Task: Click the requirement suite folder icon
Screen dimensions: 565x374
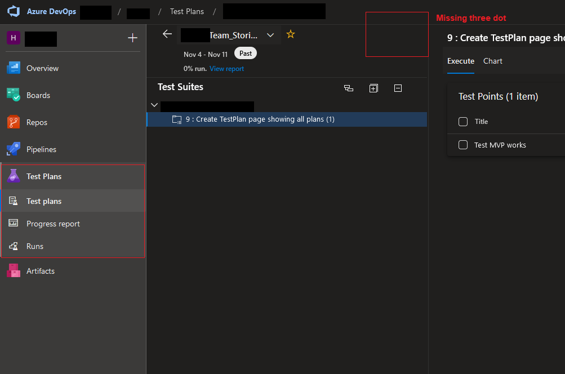Action: click(x=177, y=119)
